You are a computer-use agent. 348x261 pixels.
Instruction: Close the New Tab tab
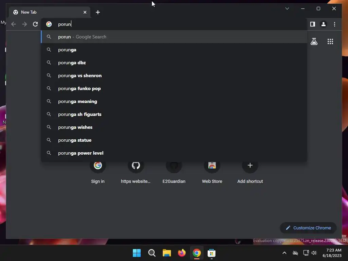(85, 12)
